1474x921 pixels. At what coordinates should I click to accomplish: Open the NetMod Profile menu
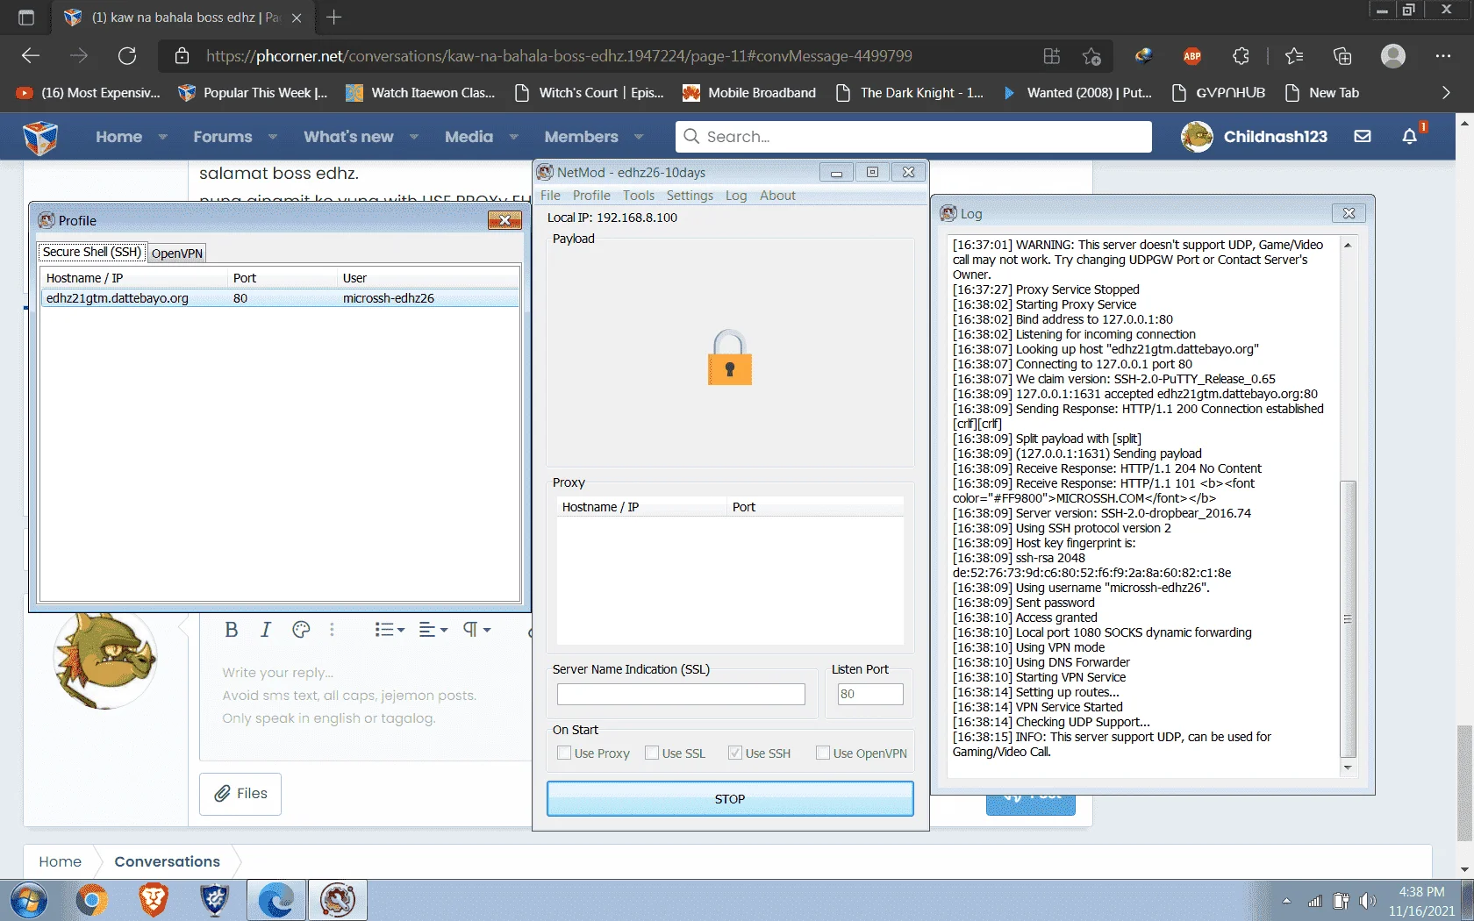coord(591,196)
